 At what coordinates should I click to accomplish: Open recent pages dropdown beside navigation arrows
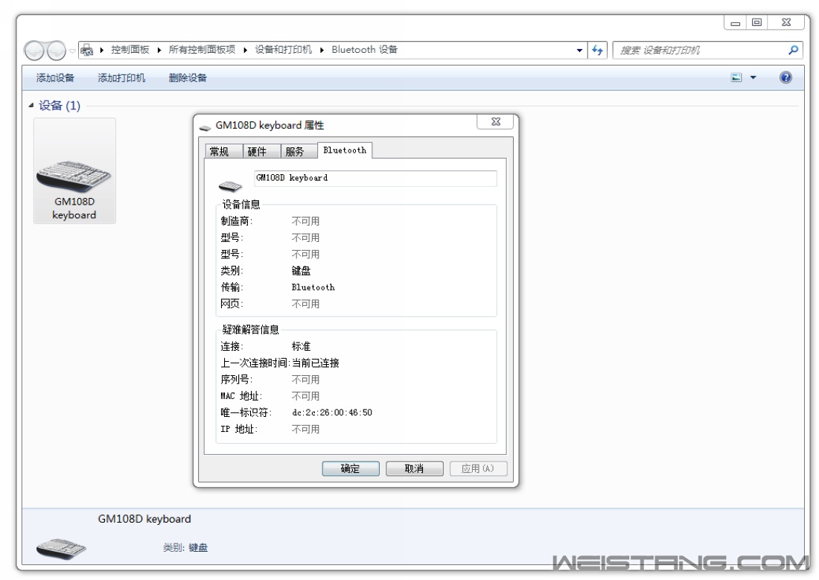(72, 51)
